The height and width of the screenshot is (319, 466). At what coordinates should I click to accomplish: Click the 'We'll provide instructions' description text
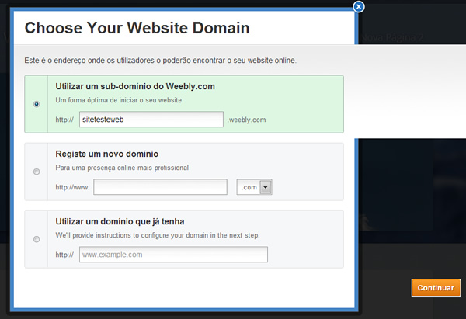158,235
